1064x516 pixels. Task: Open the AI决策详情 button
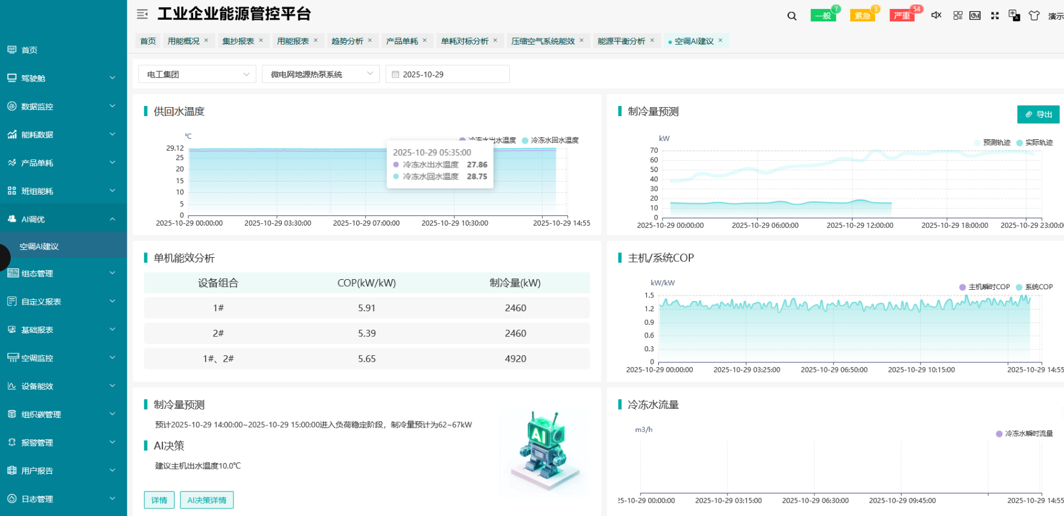click(x=207, y=500)
